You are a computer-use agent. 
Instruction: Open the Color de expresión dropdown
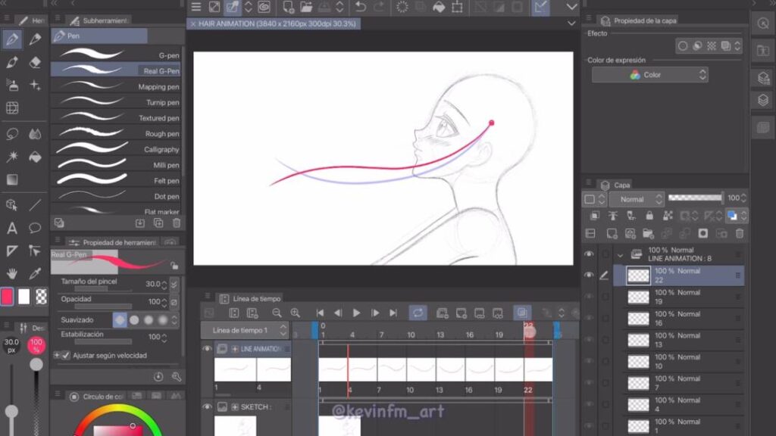[649, 75]
